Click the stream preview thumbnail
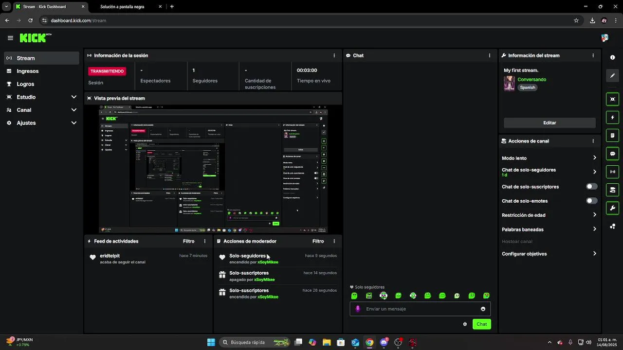Image resolution: width=623 pixels, height=350 pixels. tap(213, 169)
